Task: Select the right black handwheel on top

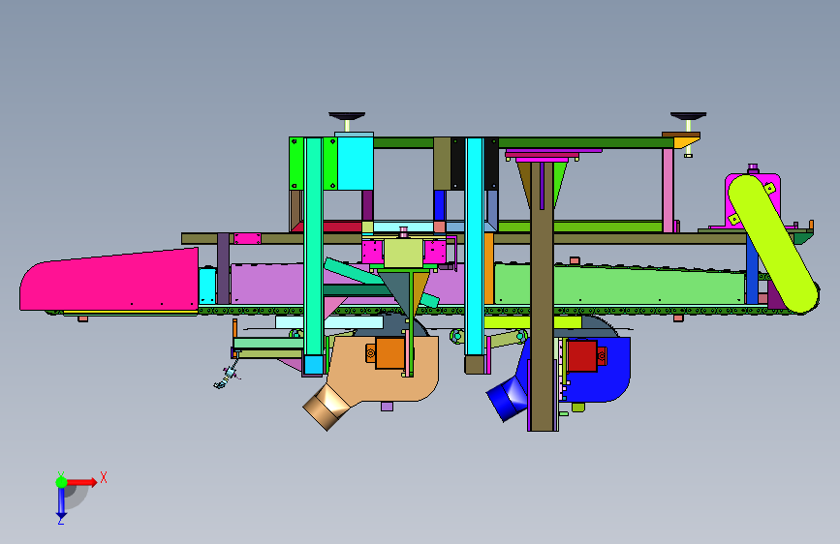Action: pos(689,115)
